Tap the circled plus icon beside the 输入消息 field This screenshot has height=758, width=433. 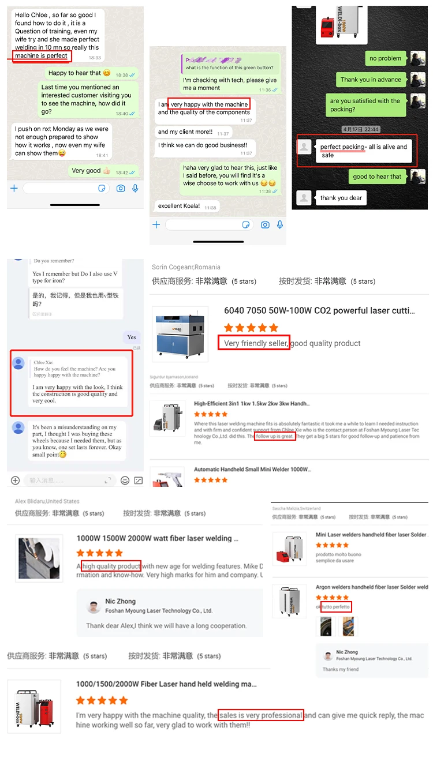pos(16,480)
